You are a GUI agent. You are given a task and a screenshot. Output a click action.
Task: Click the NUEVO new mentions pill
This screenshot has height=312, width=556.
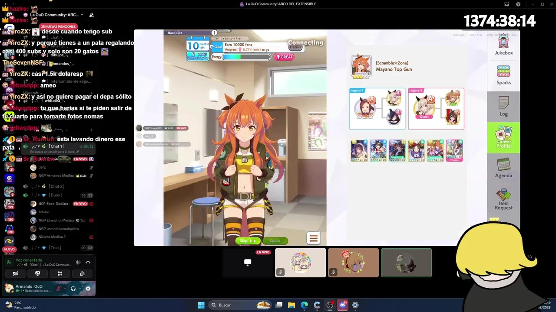(x=9, y=249)
